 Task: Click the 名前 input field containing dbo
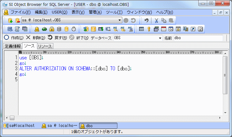tap(198, 38)
